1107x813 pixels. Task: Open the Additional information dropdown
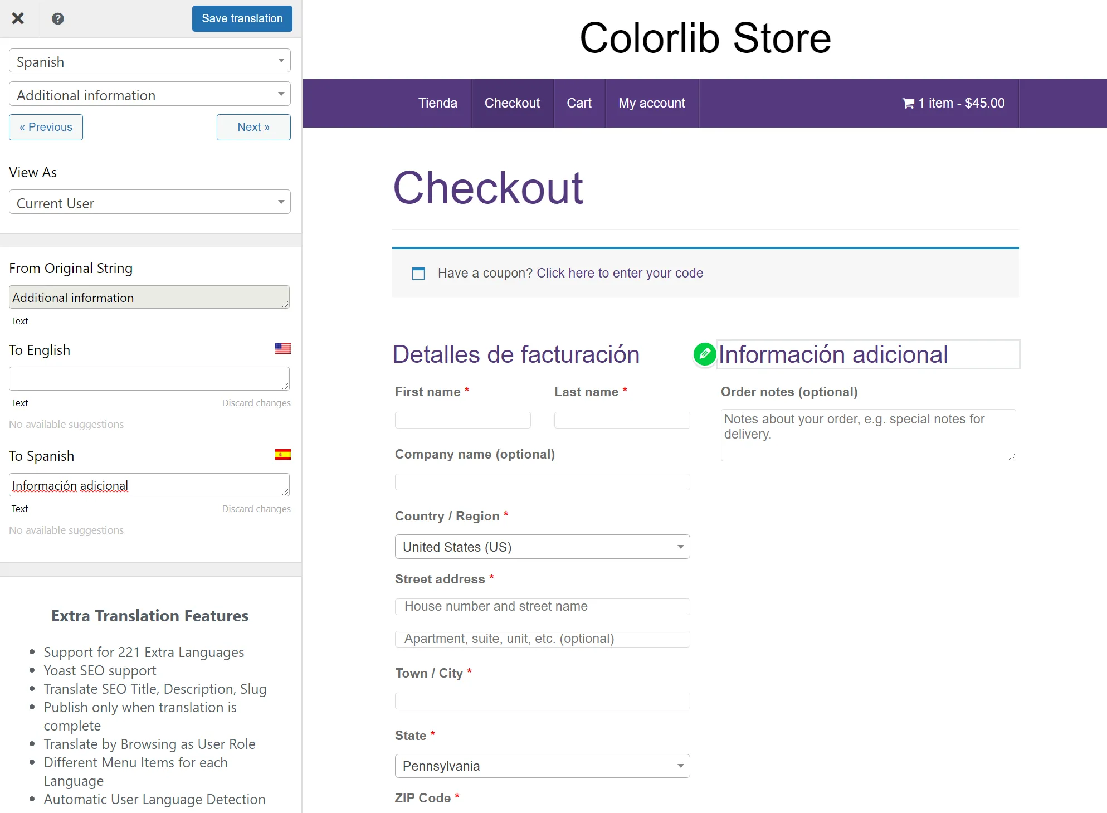pos(149,95)
